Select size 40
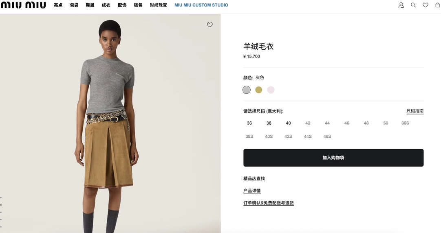Viewport: 441px width, 233px height. 288,123
